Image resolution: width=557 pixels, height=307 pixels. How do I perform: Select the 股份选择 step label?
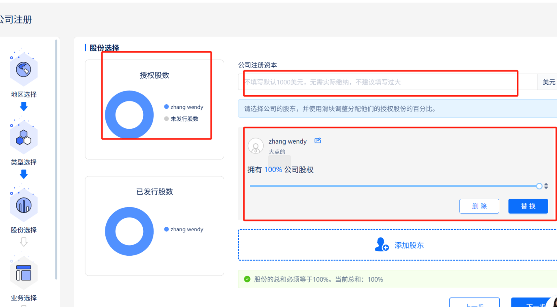(24, 230)
